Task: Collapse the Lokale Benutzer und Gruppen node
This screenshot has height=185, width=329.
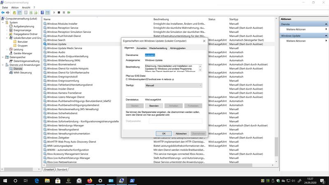Action: 7,38
